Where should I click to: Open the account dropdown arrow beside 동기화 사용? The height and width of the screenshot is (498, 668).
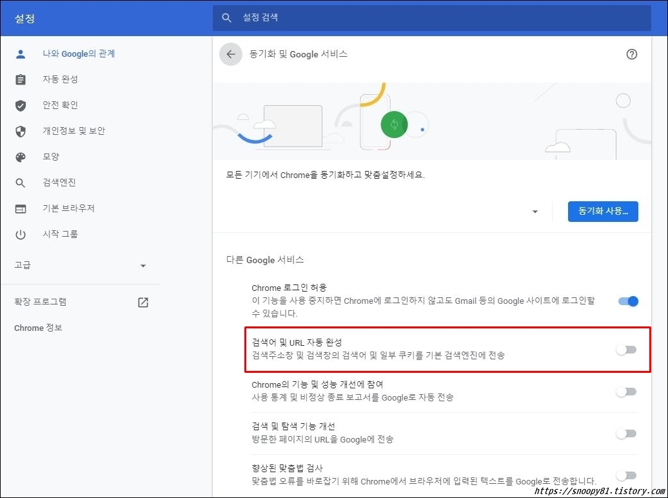535,212
